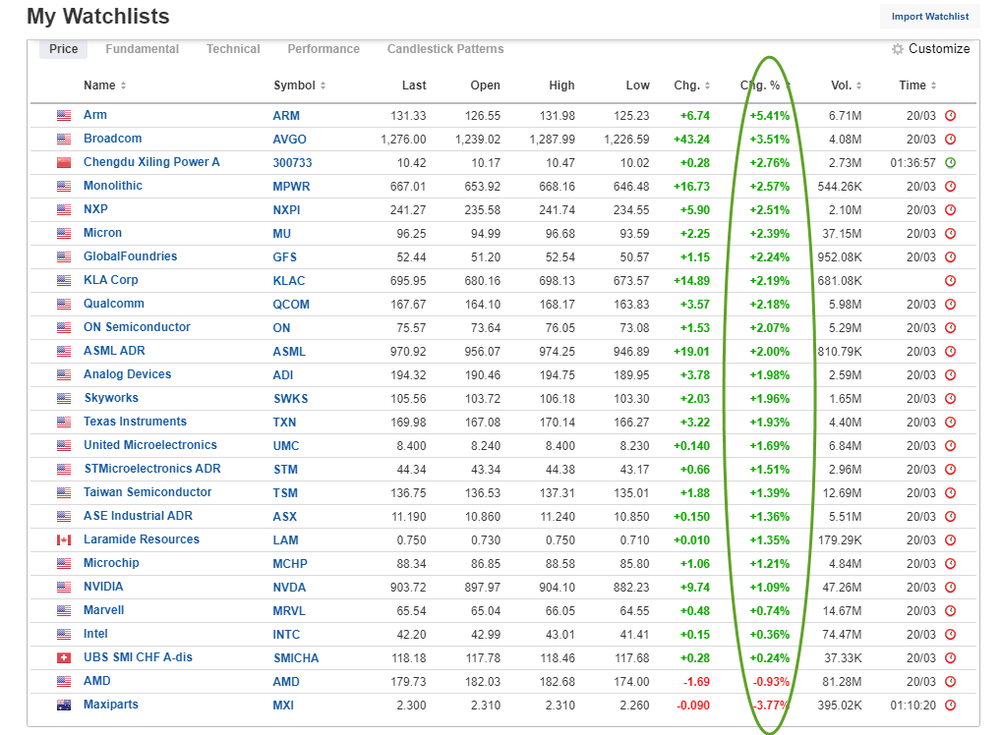Click the Swiss flag beside UBS SMI CHF A-dis
The width and height of the screenshot is (1002, 735).
point(64,657)
